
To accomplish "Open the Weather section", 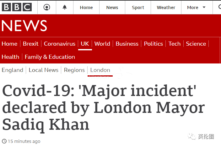I will [166, 8].
